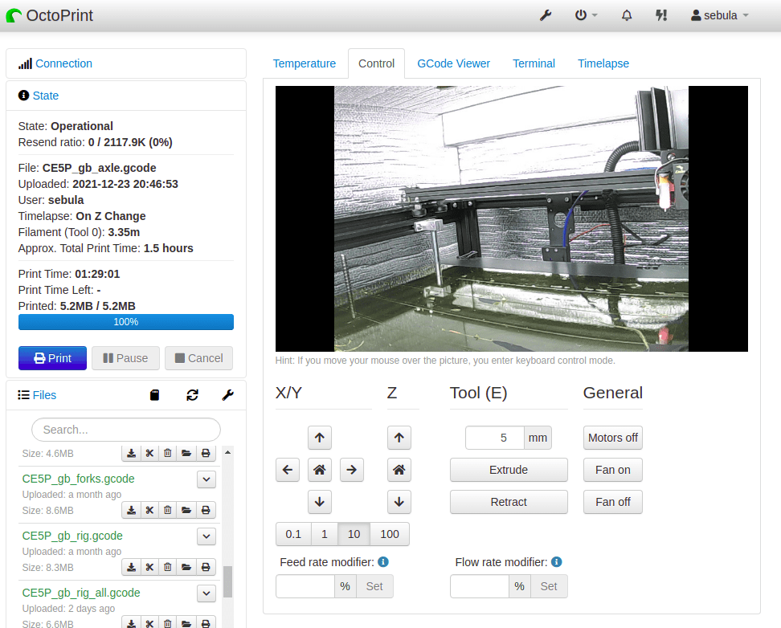Jog Z axis up arrow
781x628 pixels.
click(x=399, y=438)
